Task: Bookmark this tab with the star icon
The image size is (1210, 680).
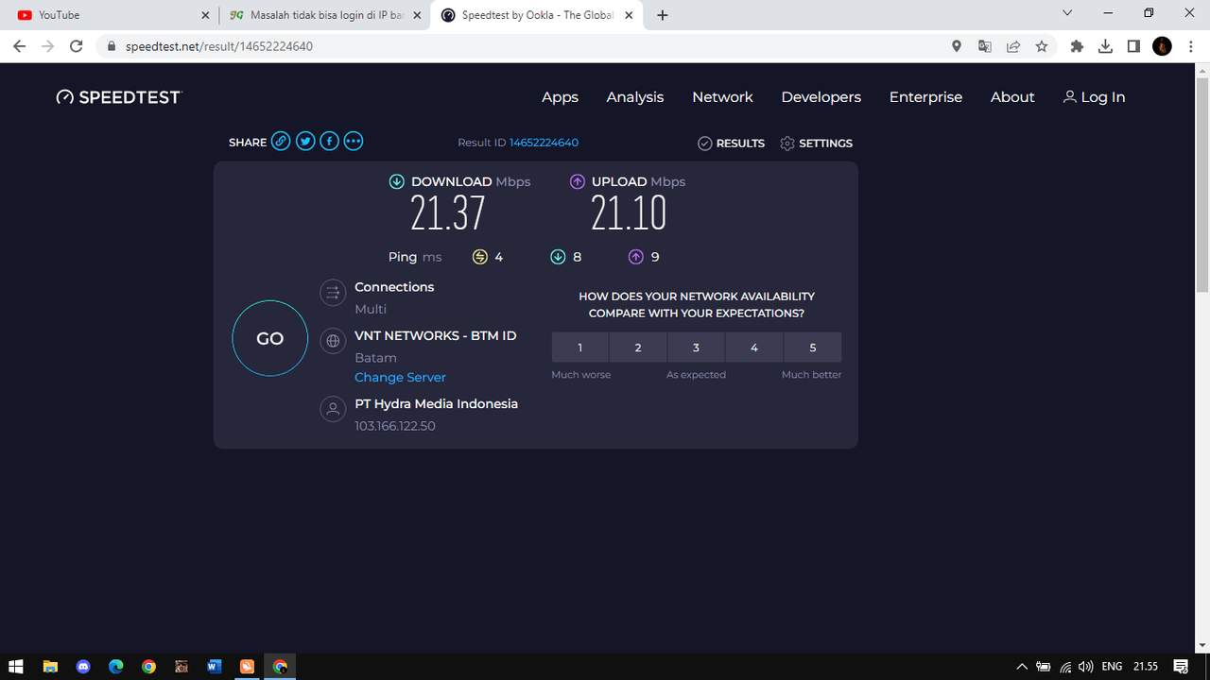Action: [x=1042, y=46]
